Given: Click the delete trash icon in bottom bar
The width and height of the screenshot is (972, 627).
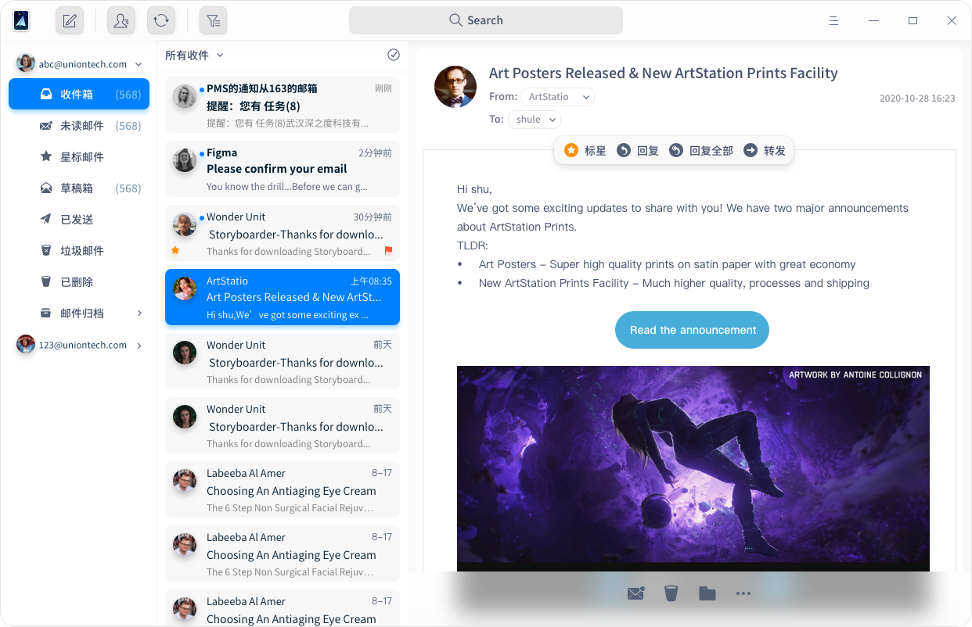Looking at the screenshot, I should coord(671,593).
